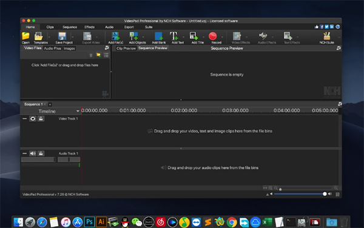Switch to the Clips ribbon tab
This screenshot has width=364, height=228.
[x=50, y=27]
